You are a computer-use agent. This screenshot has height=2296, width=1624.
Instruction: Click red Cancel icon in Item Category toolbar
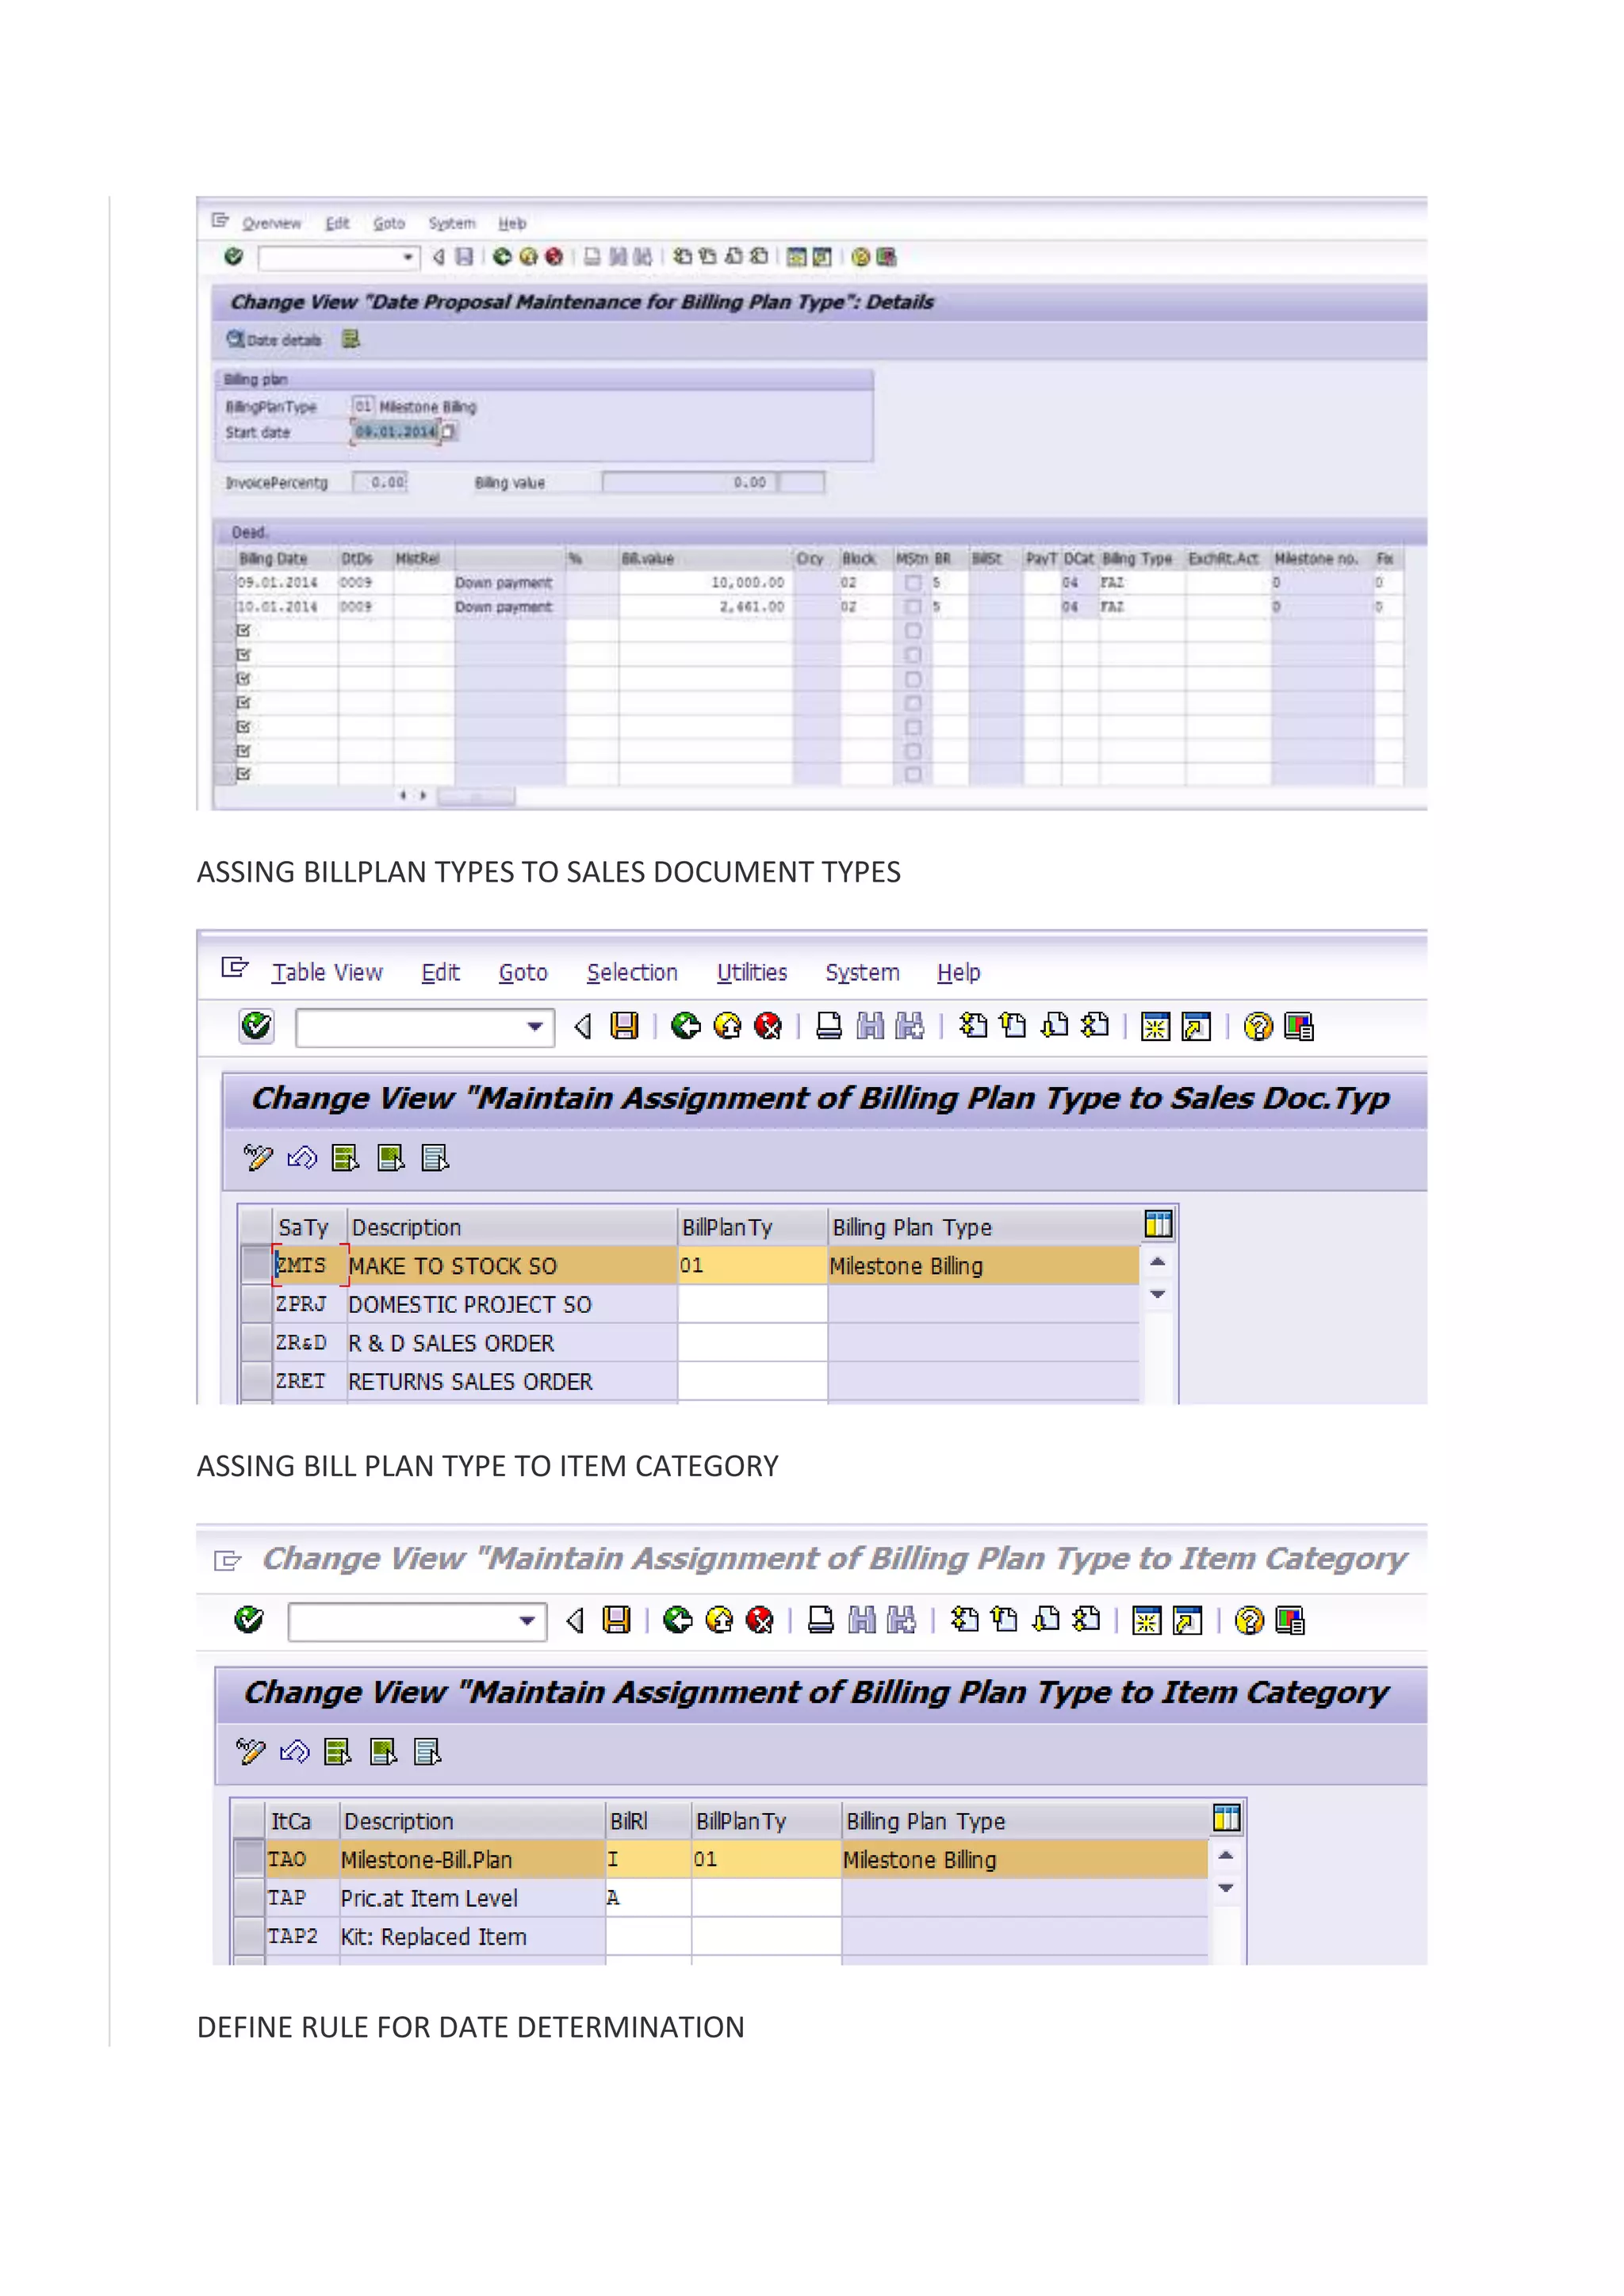(760, 1620)
